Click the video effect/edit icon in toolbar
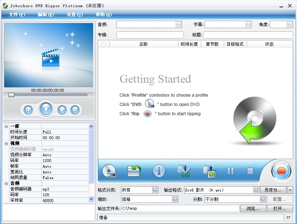This screenshot has width=297, height=224. [210, 171]
